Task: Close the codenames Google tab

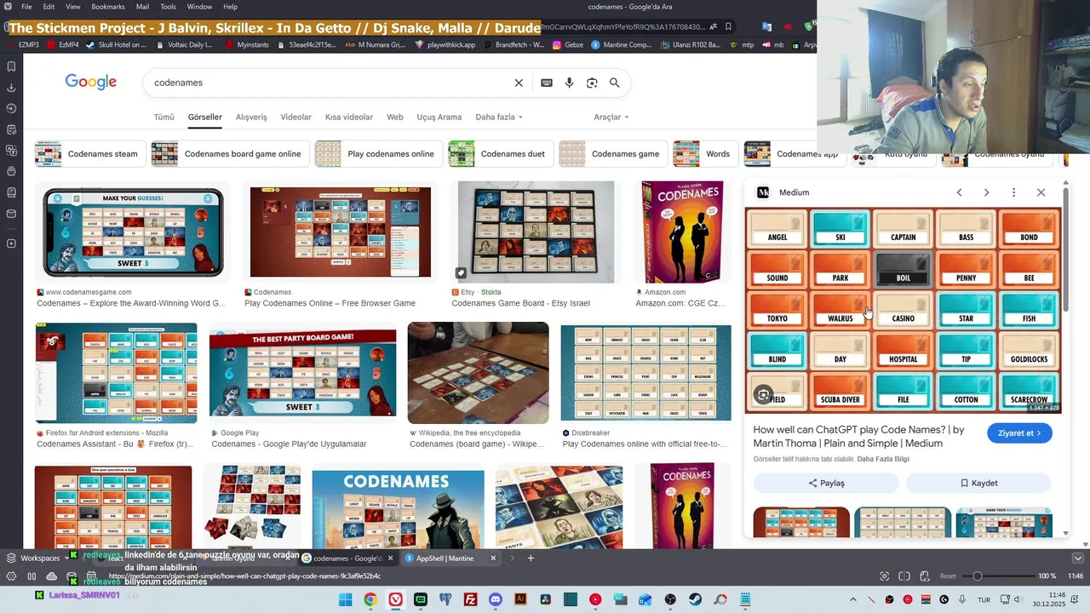Action: (x=390, y=559)
